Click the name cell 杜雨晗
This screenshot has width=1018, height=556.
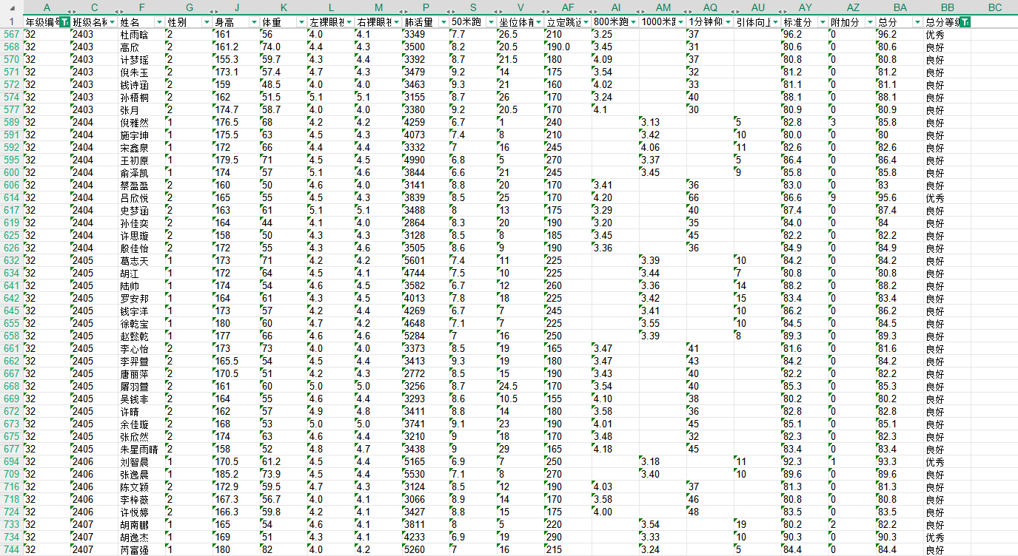[x=134, y=35]
